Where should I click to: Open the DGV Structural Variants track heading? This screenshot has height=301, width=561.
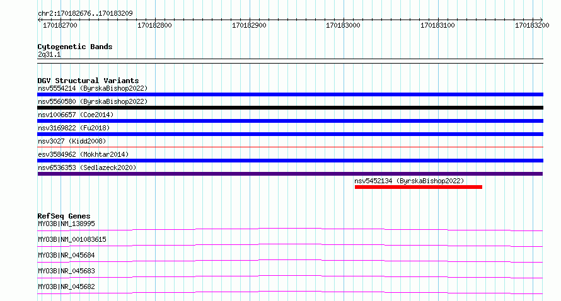[x=88, y=81]
